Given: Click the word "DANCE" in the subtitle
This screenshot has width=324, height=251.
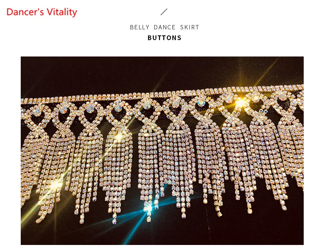Looking at the screenshot, I should click(x=165, y=27).
